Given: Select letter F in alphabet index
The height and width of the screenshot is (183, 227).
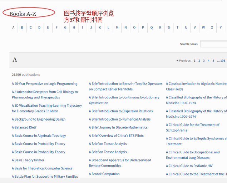Looking at the screenshot, I should coord(56,27).
